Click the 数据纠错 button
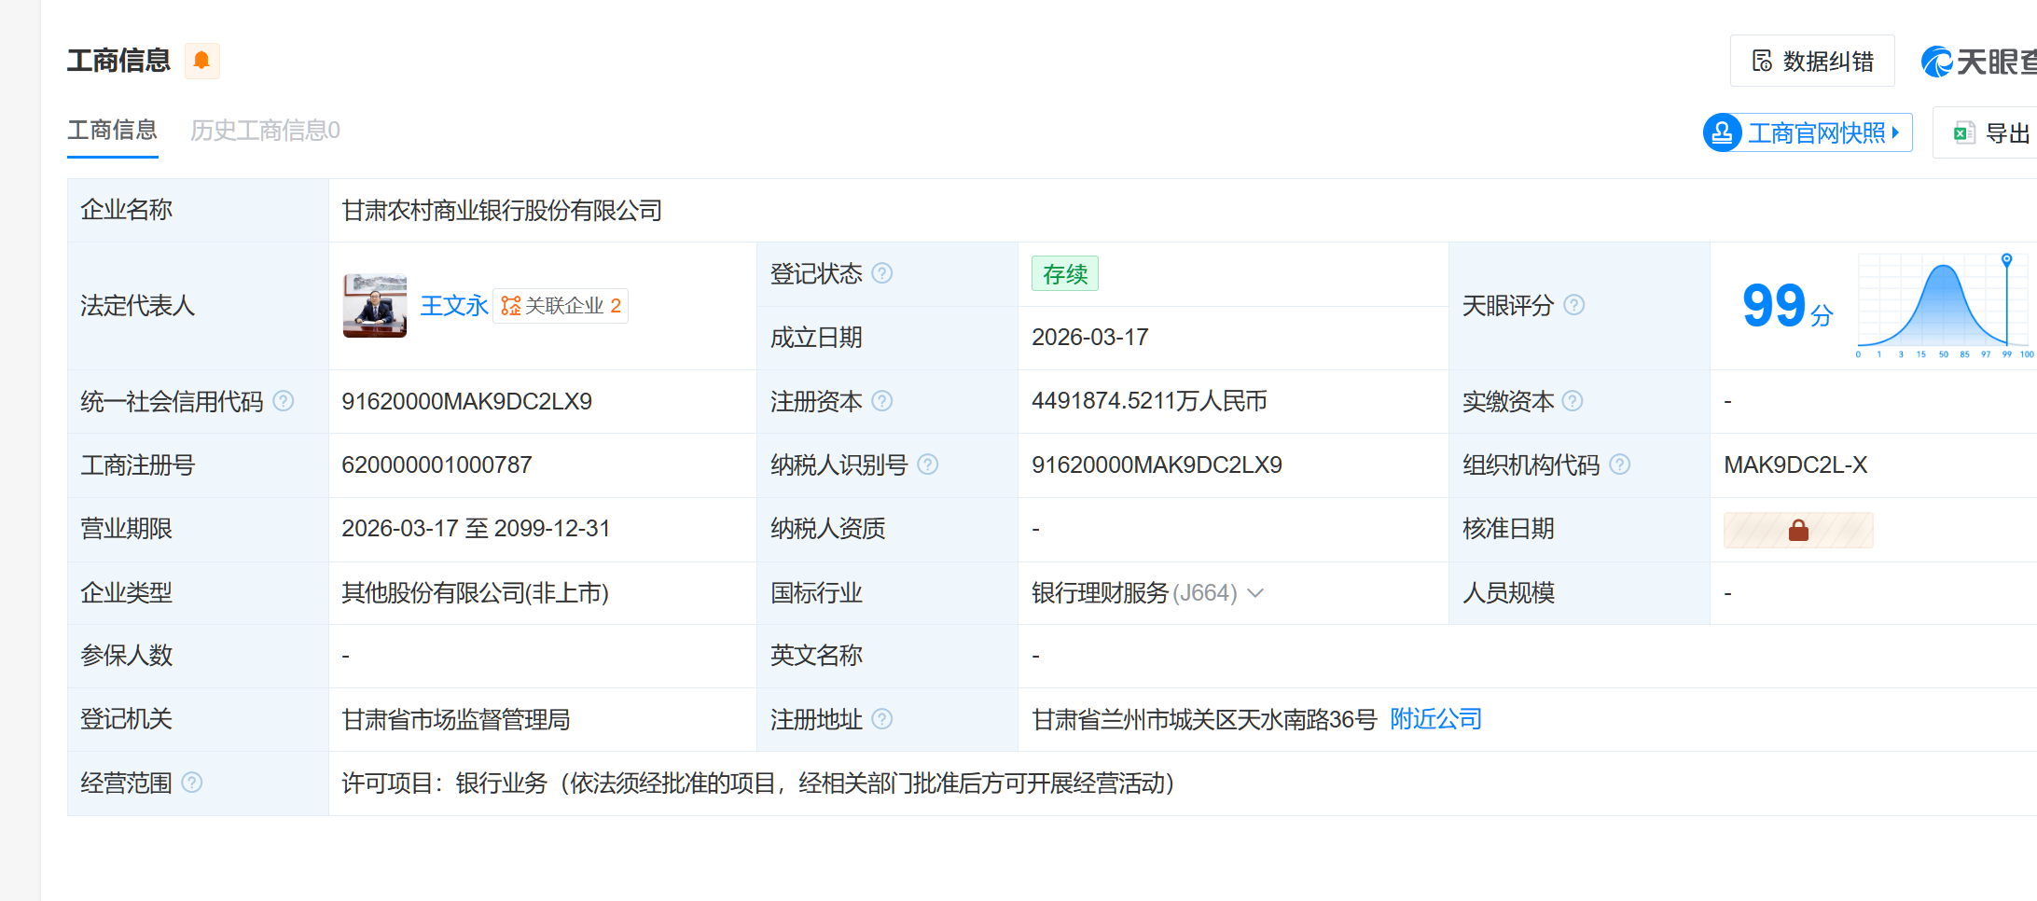This screenshot has height=901, width=2037. (1812, 62)
